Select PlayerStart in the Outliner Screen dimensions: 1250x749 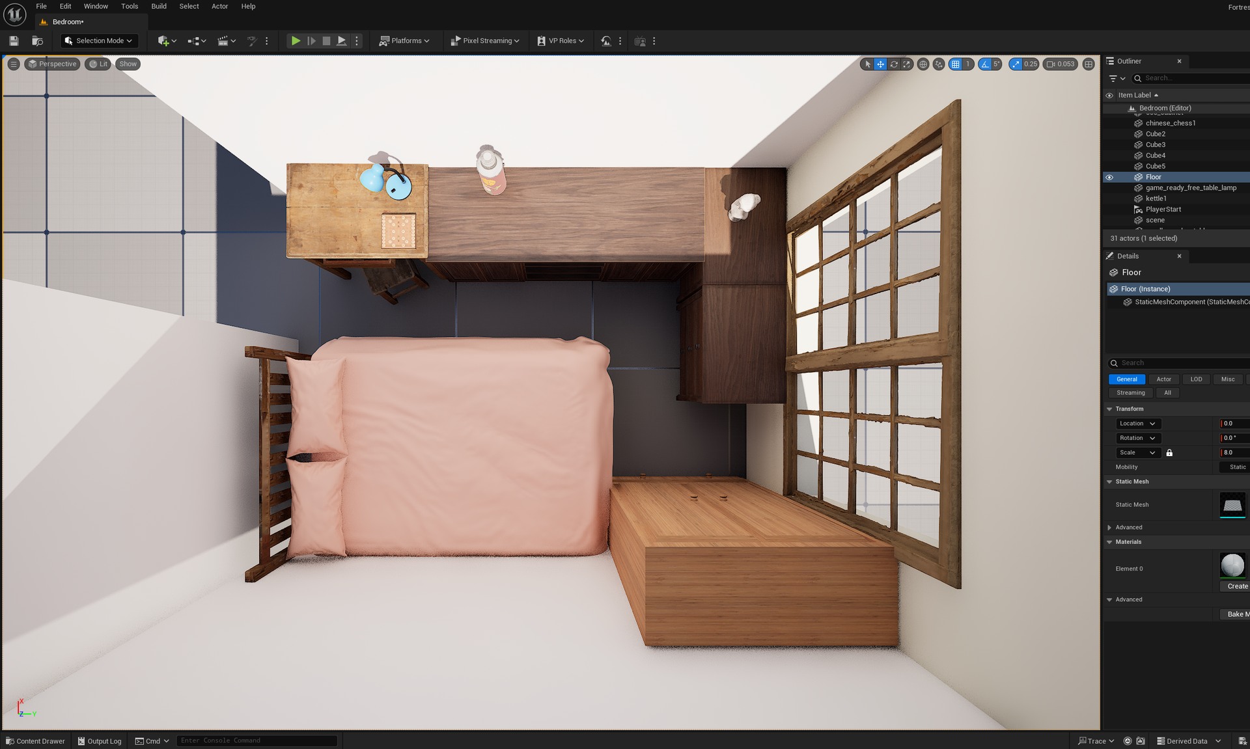coord(1163,210)
